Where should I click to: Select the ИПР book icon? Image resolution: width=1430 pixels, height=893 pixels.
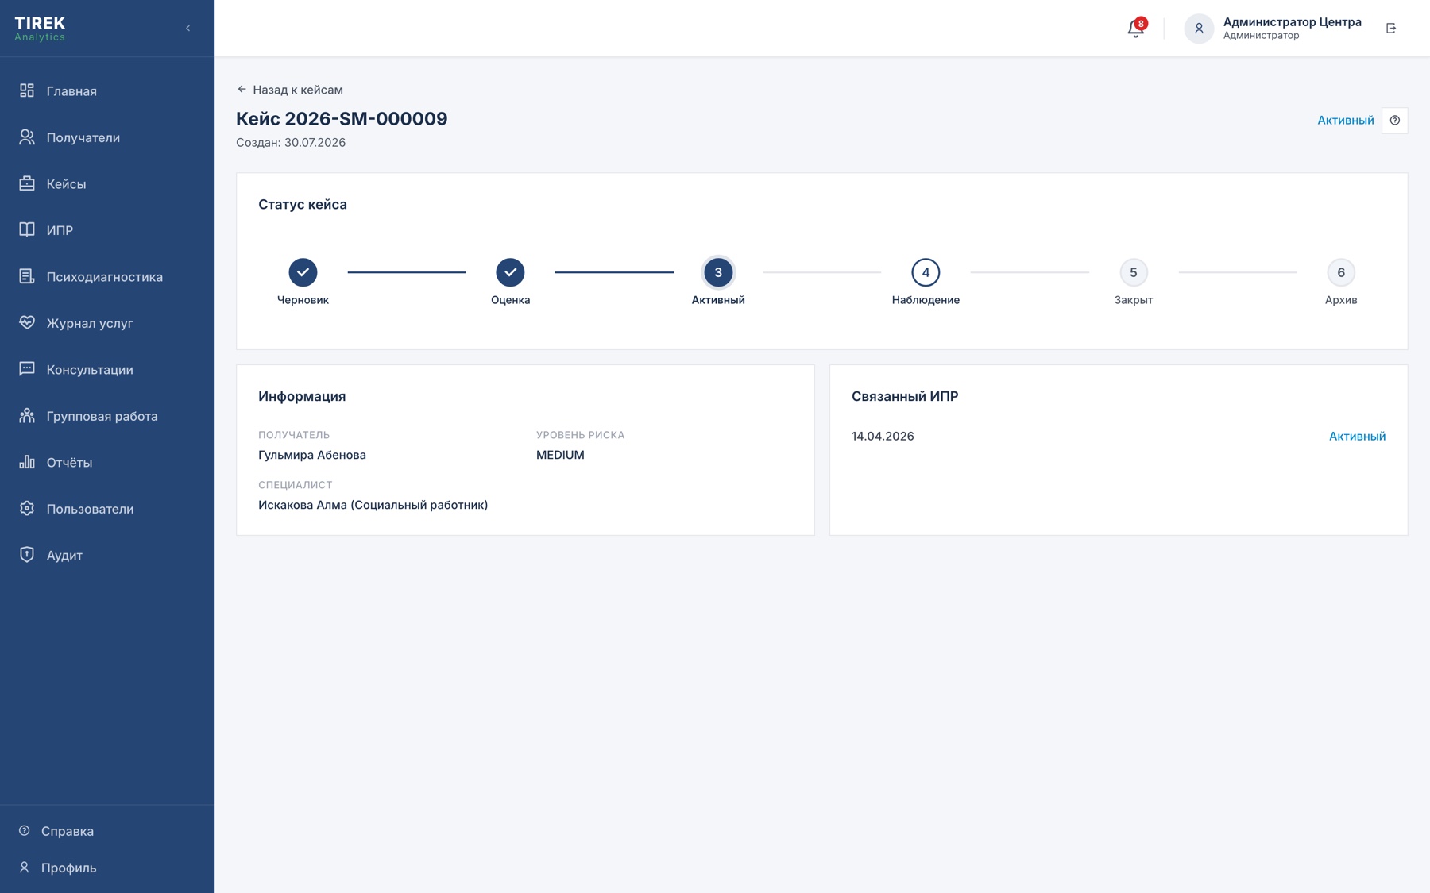tap(27, 229)
